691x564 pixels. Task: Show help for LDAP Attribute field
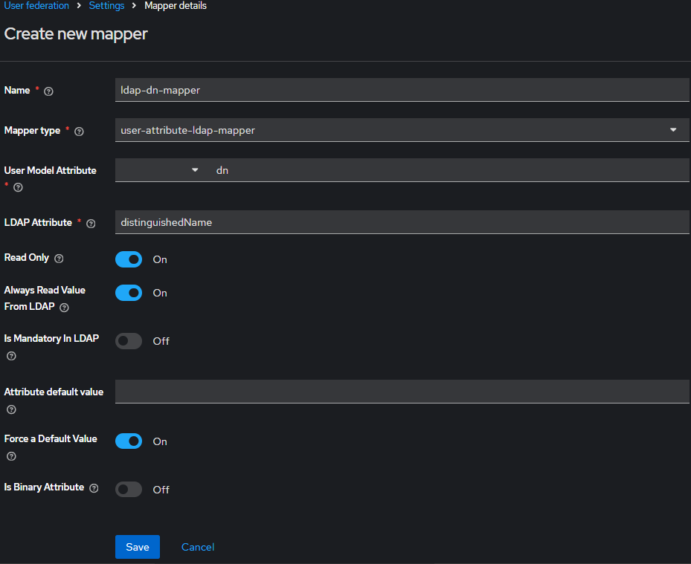coord(91,224)
